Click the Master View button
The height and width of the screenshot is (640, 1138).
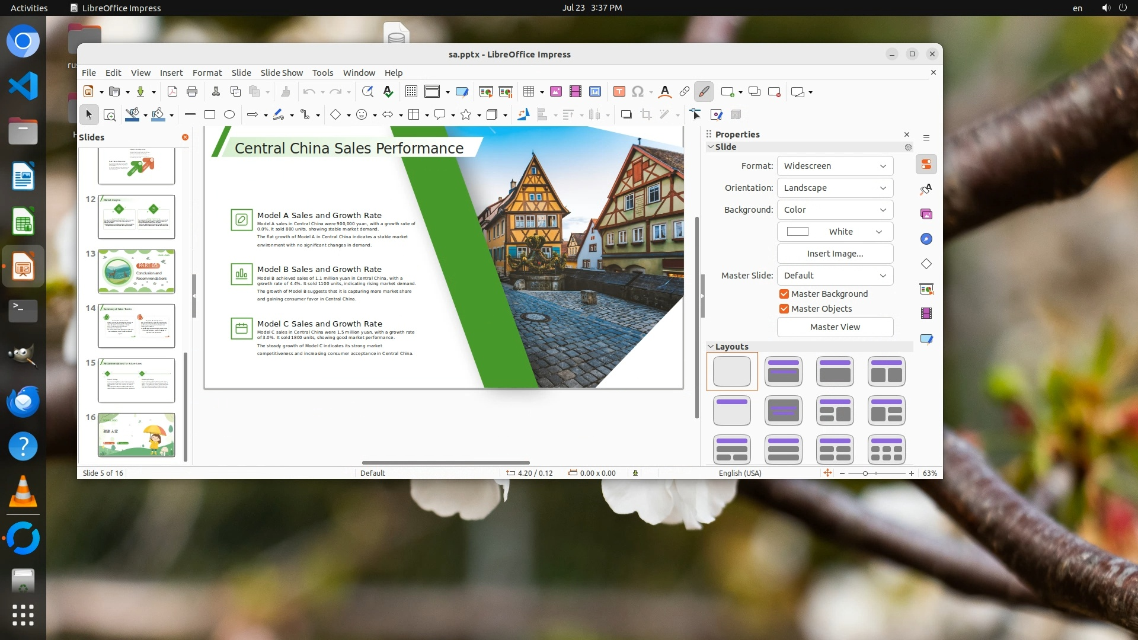pos(835,327)
